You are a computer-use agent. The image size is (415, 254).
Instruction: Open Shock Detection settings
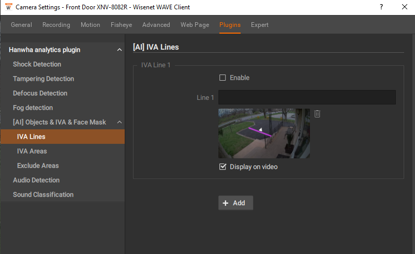tap(37, 64)
